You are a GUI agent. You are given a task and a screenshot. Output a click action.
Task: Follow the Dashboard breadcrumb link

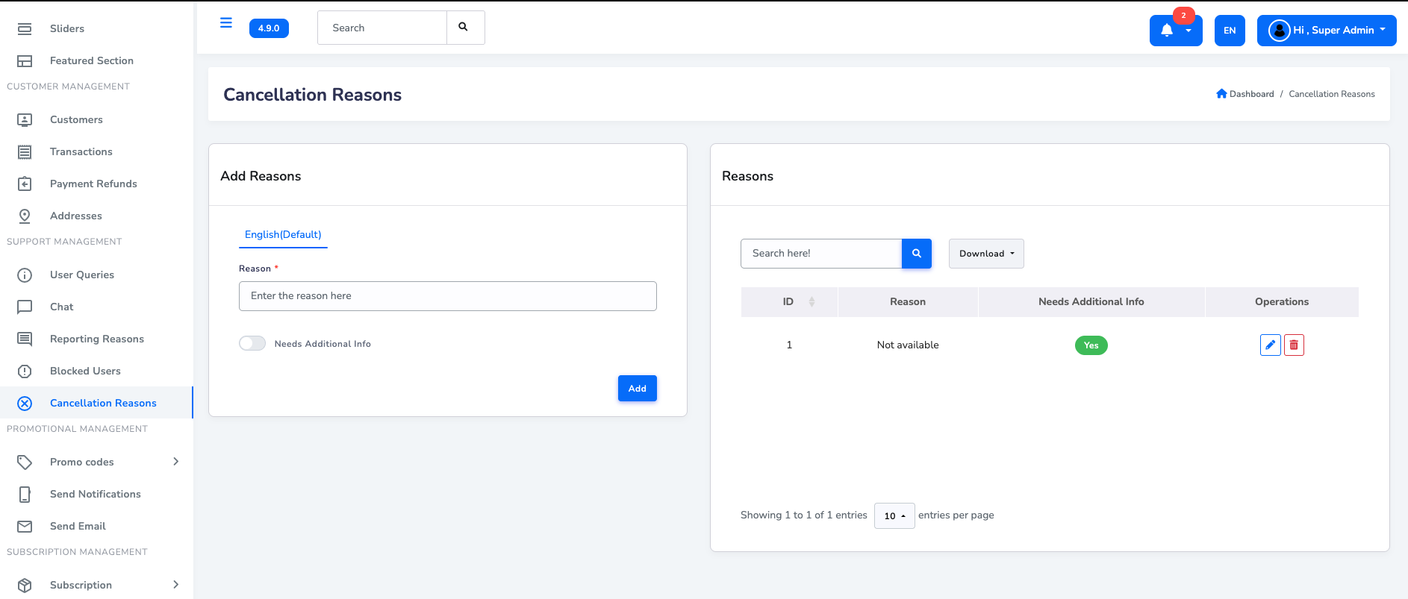tap(1251, 94)
